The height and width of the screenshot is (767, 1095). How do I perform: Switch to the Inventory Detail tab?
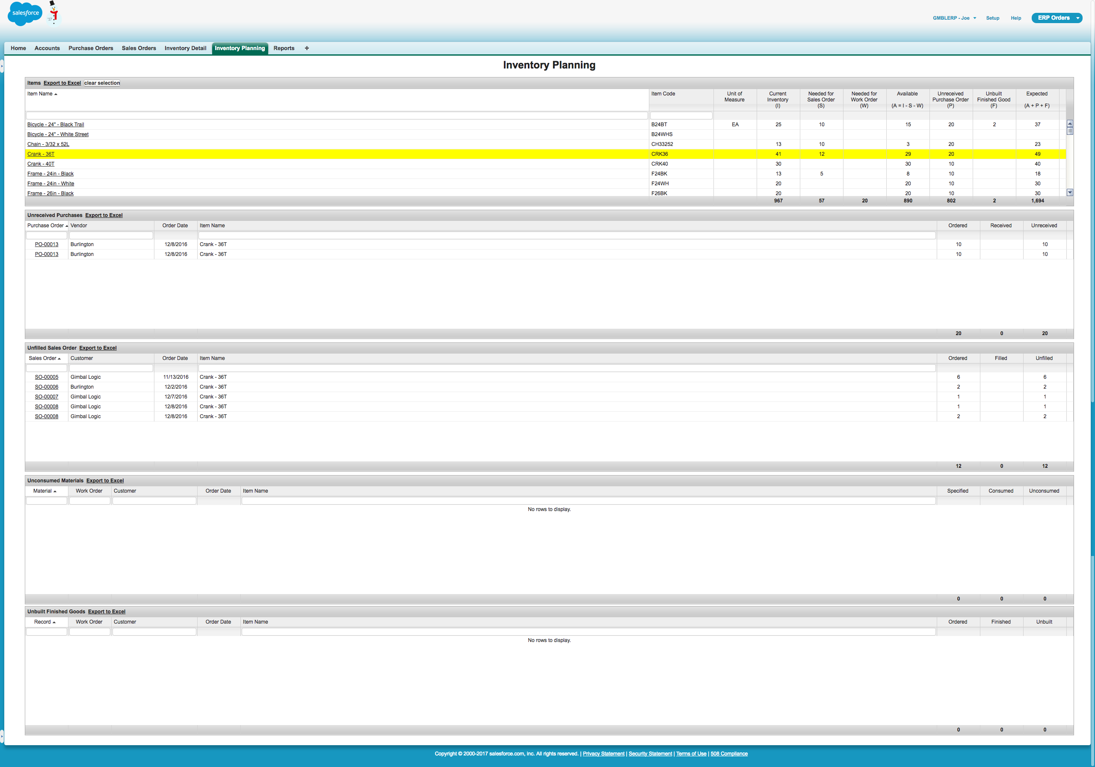[x=185, y=48]
